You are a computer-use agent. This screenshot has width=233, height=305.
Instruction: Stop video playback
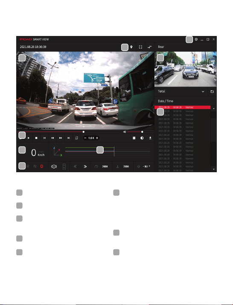pyautogui.click(x=36, y=138)
